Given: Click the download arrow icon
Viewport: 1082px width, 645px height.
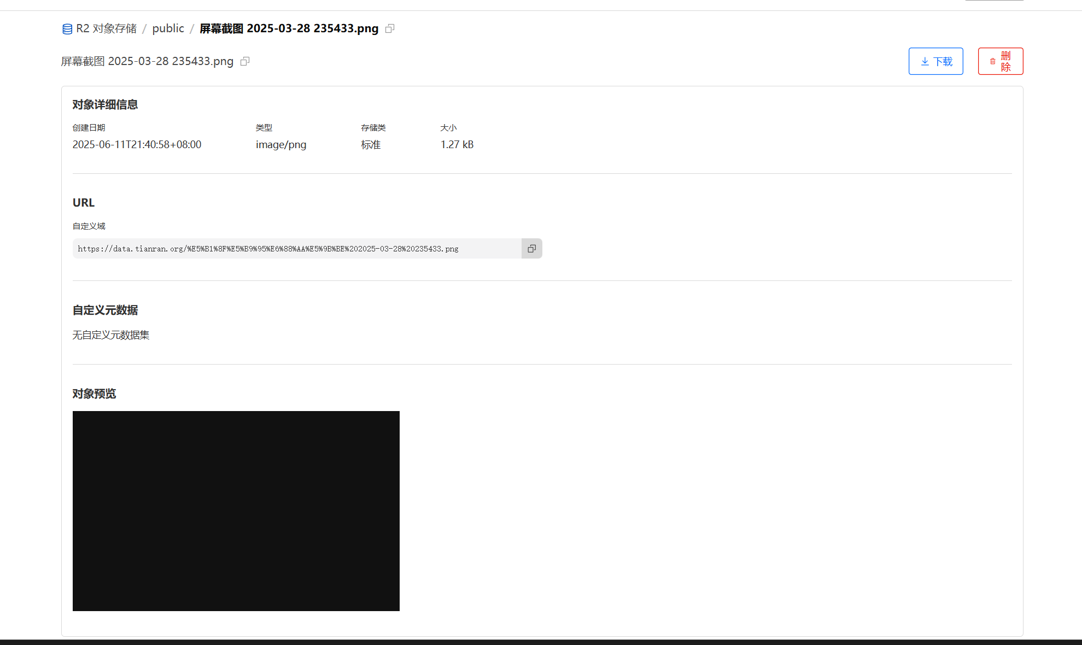Looking at the screenshot, I should [925, 62].
